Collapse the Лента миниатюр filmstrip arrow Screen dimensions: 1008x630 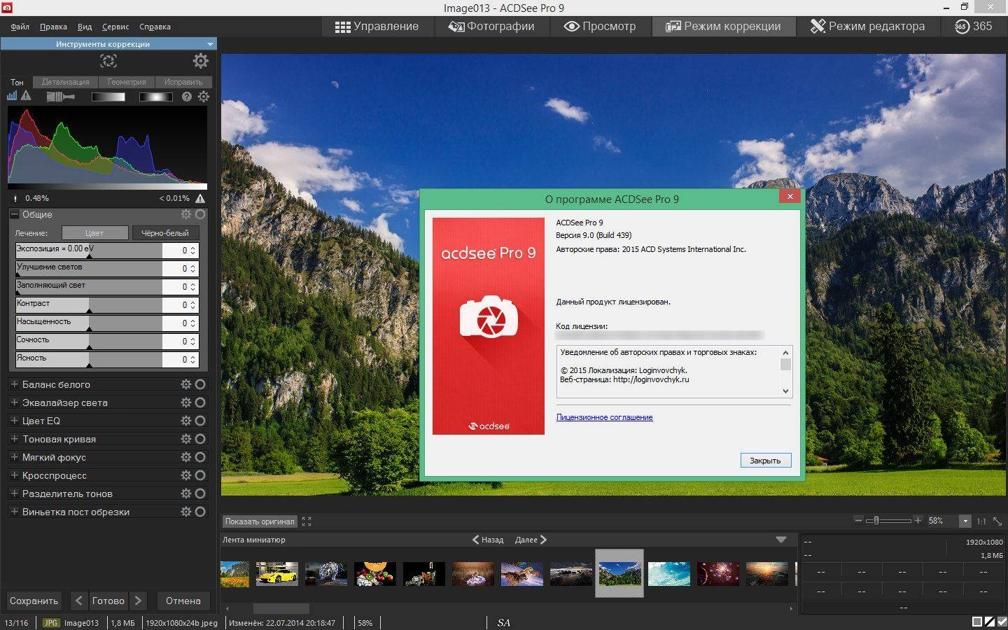[781, 540]
